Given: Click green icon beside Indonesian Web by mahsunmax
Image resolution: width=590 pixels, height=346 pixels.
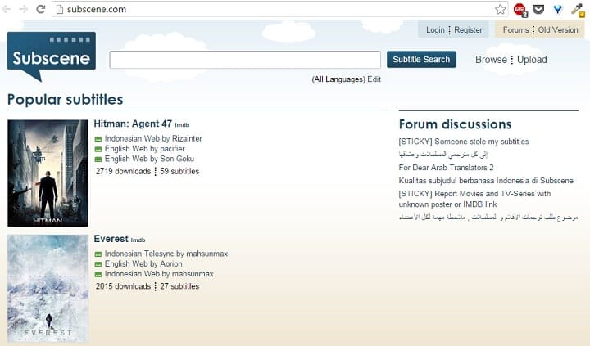Looking at the screenshot, I should tap(98, 275).
